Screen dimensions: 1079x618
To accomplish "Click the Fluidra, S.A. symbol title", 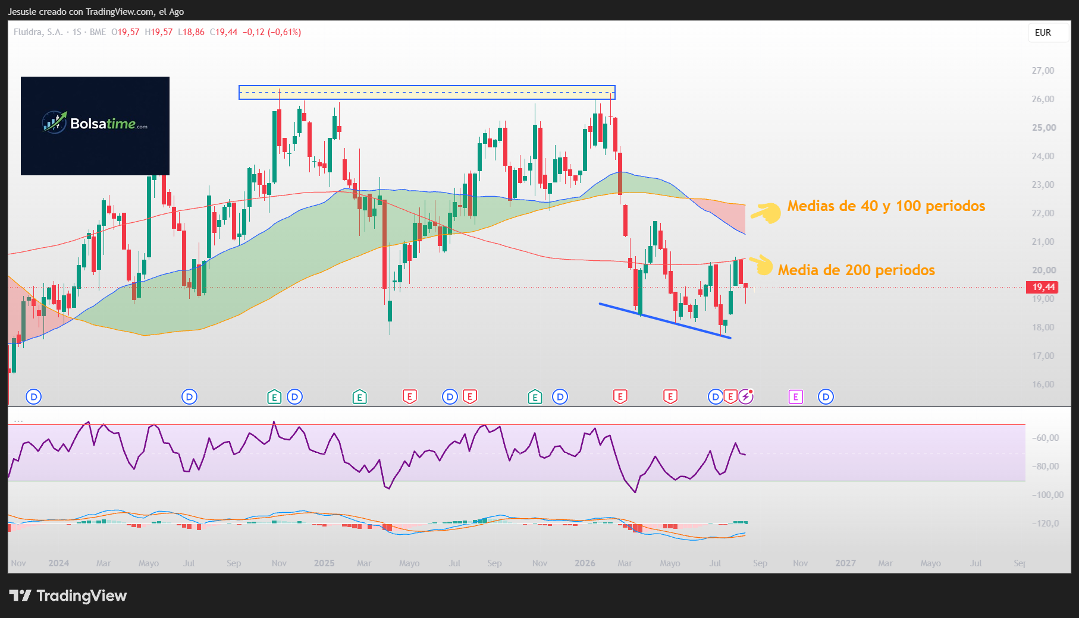I will click(x=38, y=32).
